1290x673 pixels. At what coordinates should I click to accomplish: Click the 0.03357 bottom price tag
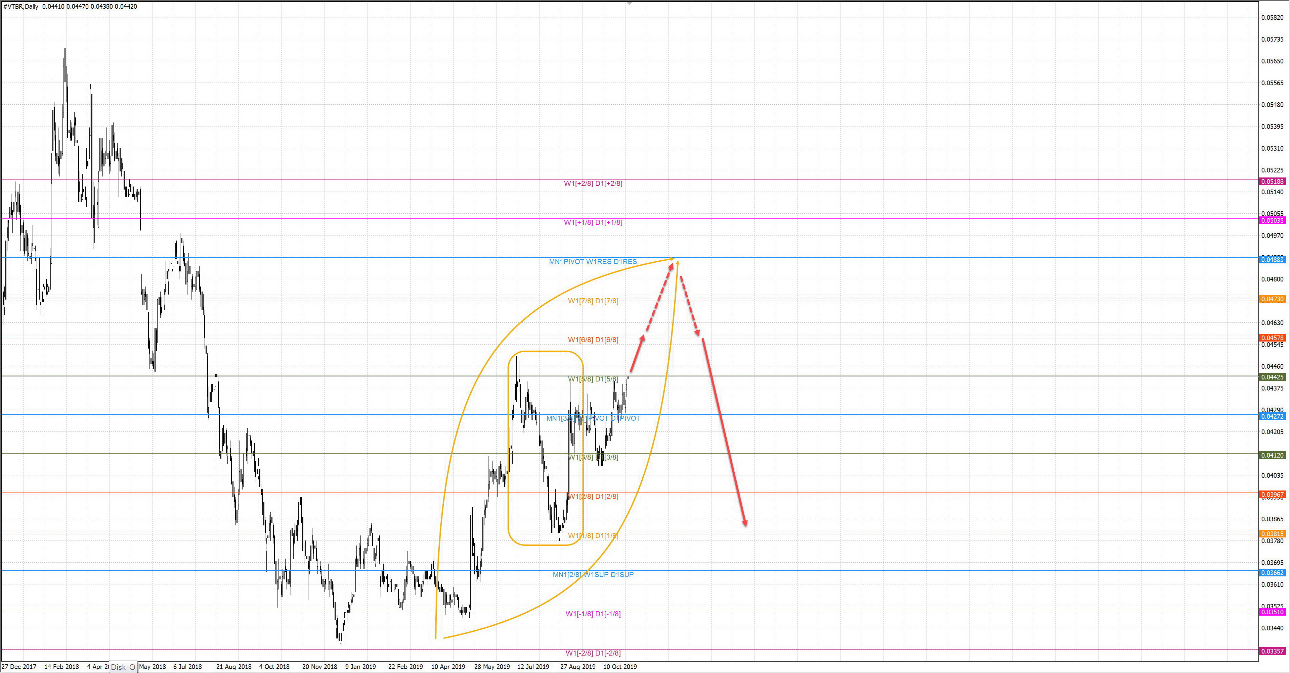(x=1272, y=651)
